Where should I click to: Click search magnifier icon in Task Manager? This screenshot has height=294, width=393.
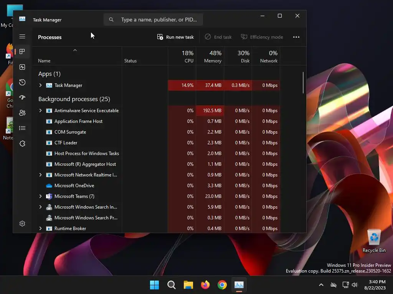pyautogui.click(x=111, y=20)
